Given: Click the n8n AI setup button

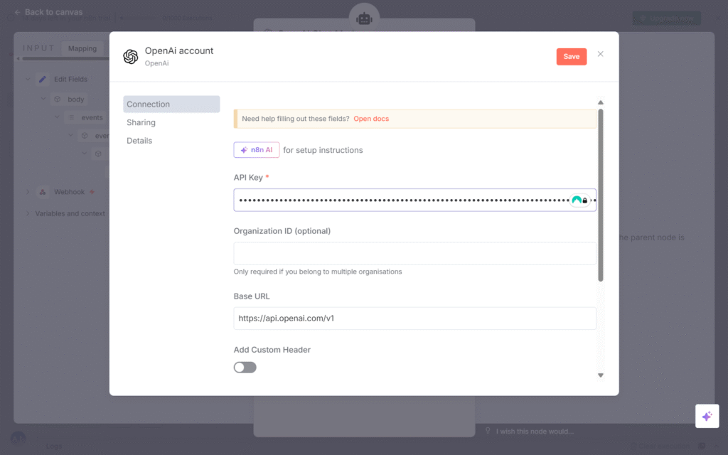Looking at the screenshot, I should click(257, 150).
